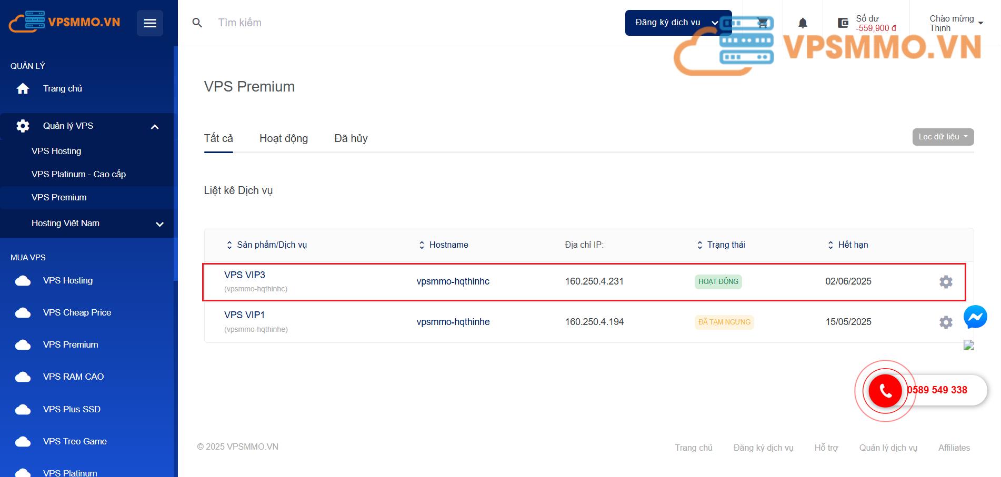Click the wallet balance icon
1001x477 pixels.
(843, 23)
